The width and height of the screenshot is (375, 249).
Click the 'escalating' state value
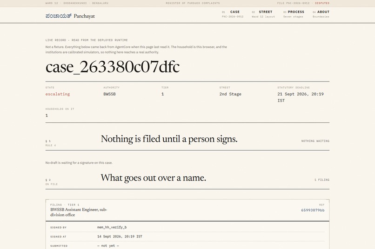(x=58, y=94)
